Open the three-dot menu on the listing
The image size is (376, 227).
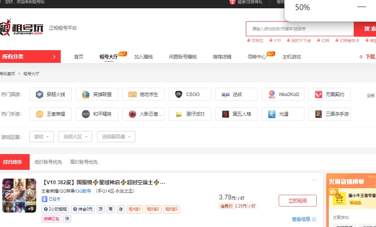(x=314, y=180)
